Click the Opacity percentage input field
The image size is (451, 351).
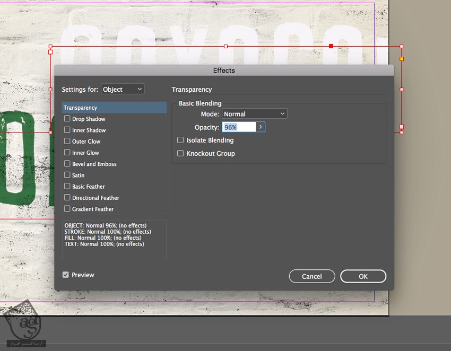238,127
